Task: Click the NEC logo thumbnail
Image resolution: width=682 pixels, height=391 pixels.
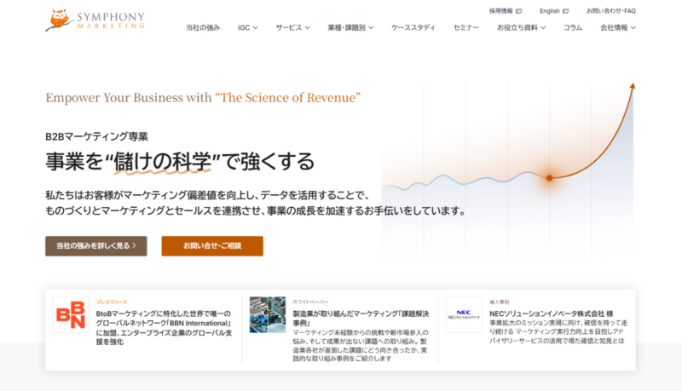Action: coord(464,315)
